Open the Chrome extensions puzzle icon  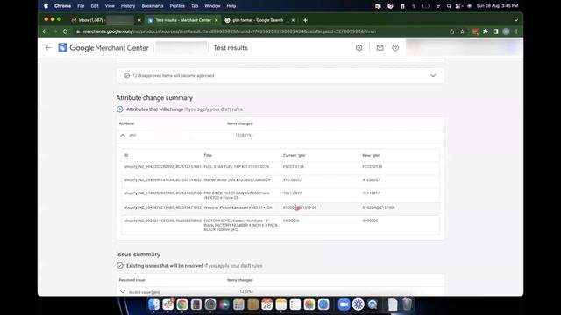pyautogui.click(x=486, y=31)
